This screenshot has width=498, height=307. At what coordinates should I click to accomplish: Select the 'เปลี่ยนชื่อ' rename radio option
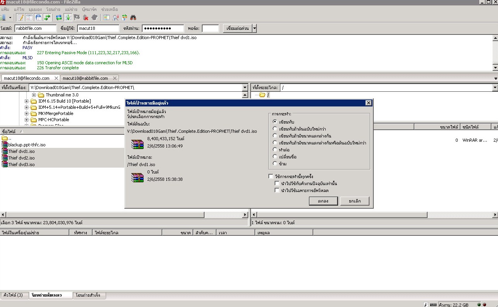coord(275,157)
